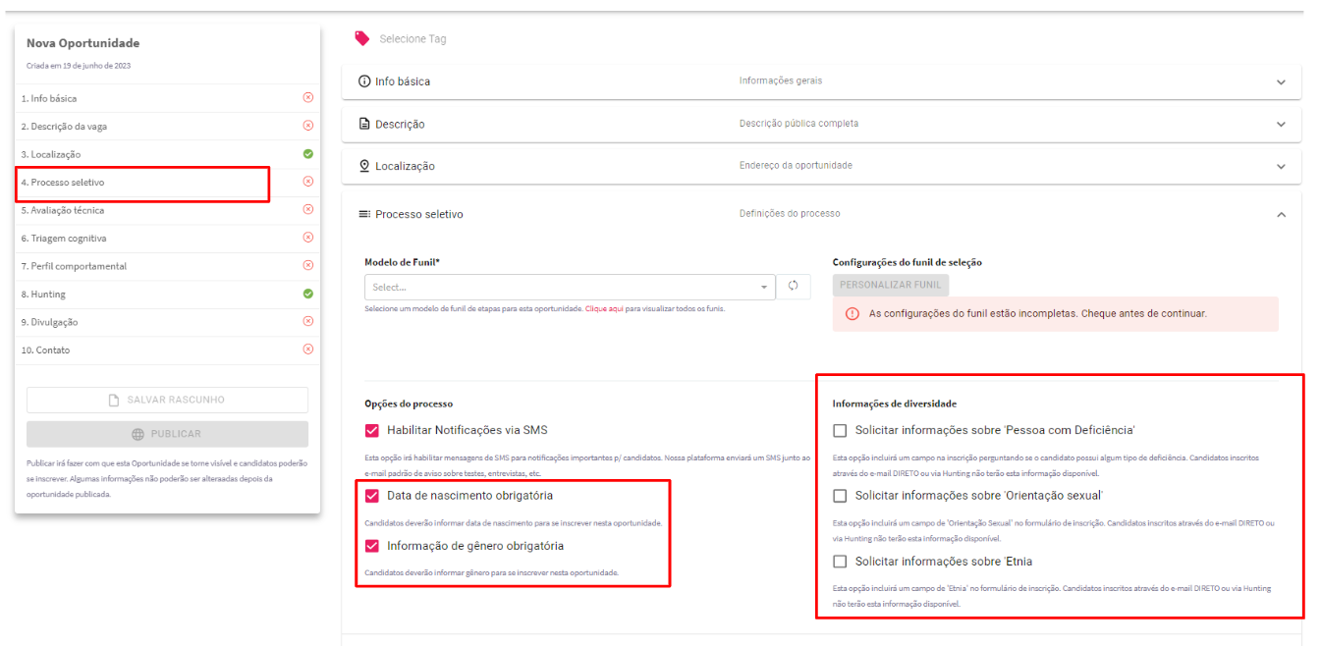Click green check icon beside Localização step

[308, 154]
